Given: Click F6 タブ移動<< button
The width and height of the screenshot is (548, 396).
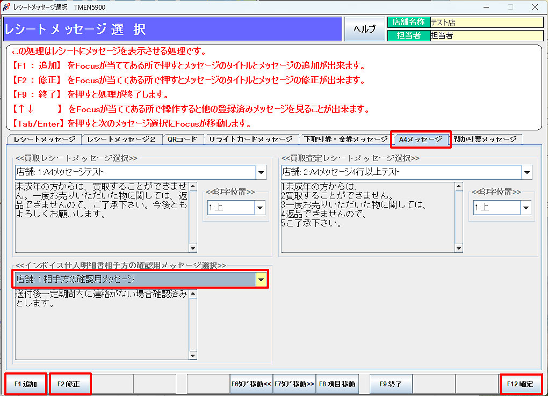Looking at the screenshot, I should (x=251, y=384).
